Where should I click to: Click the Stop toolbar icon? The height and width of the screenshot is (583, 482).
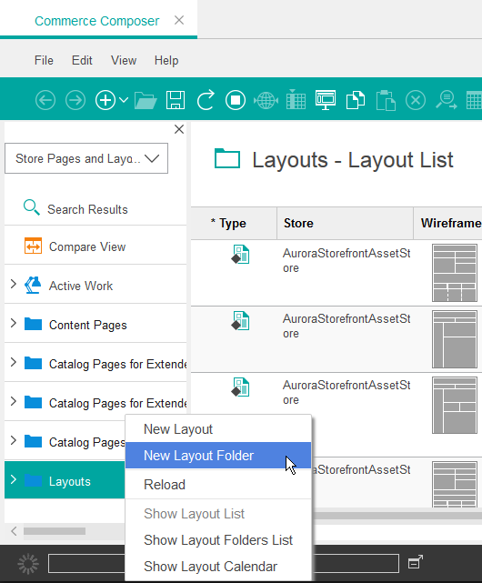236,100
